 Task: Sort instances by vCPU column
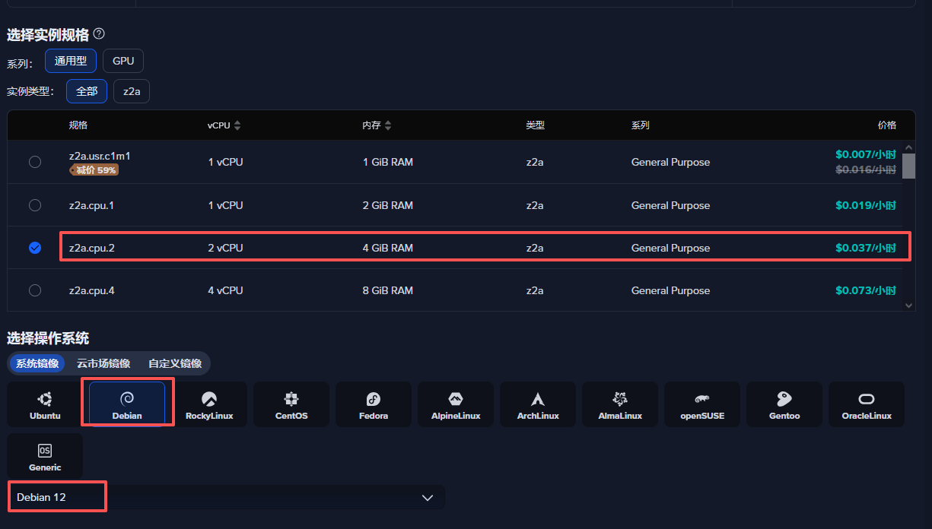(237, 125)
